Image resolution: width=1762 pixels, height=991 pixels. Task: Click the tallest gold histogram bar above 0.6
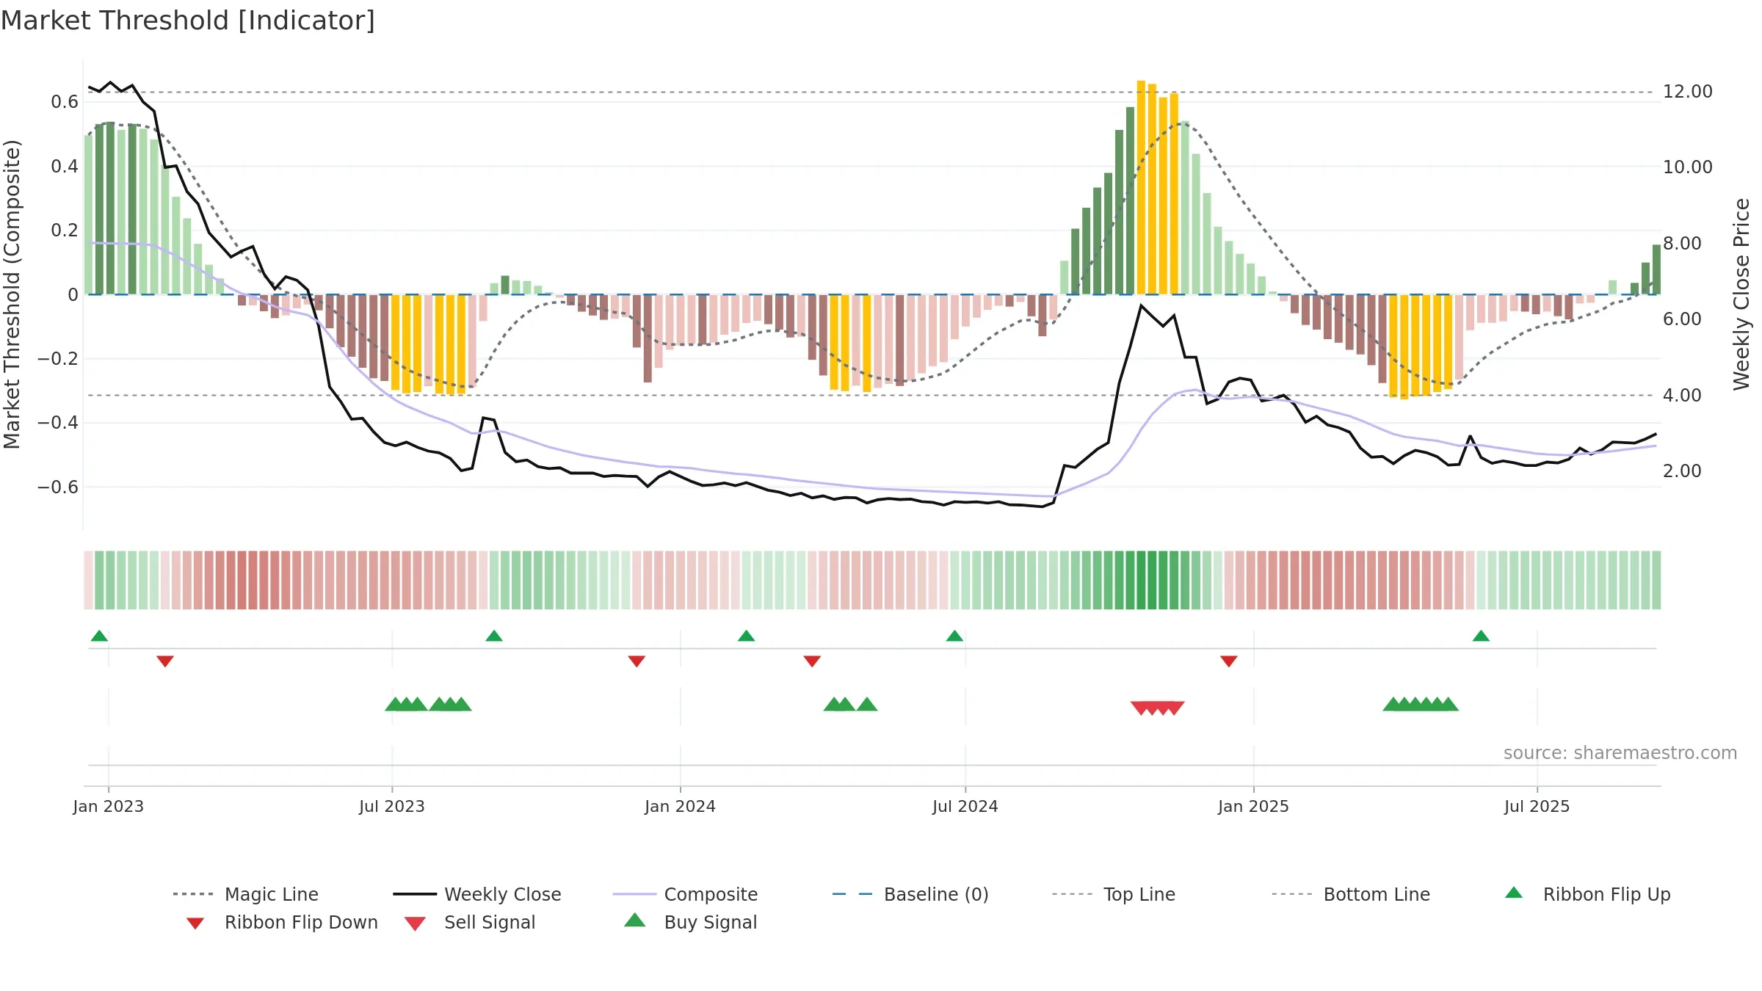tap(1141, 187)
